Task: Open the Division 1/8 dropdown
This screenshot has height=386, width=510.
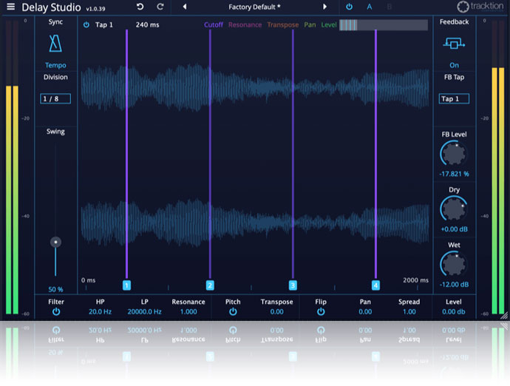Action: [x=56, y=98]
